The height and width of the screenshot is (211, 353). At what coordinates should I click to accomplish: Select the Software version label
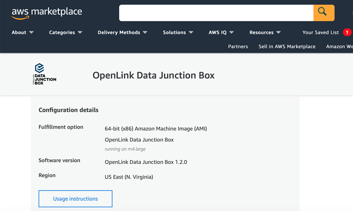click(59, 160)
